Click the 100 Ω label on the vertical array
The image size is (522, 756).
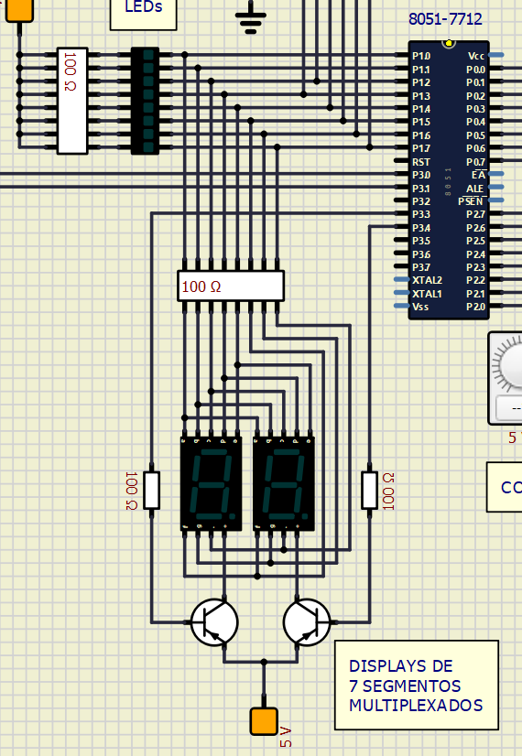pos(71,71)
